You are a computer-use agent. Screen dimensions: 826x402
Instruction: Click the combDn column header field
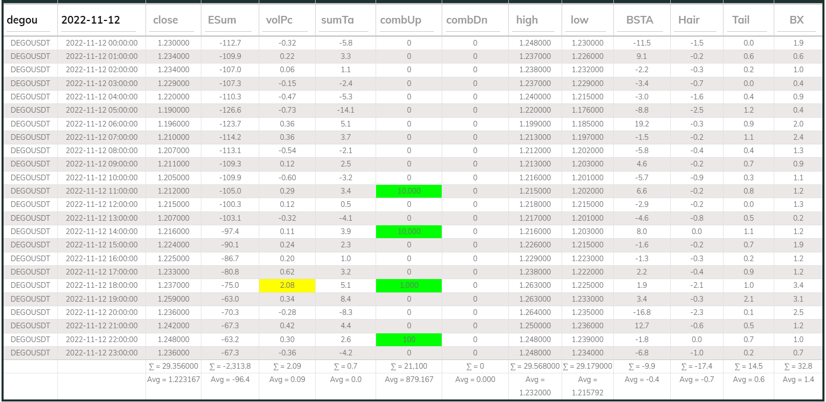[x=474, y=20]
